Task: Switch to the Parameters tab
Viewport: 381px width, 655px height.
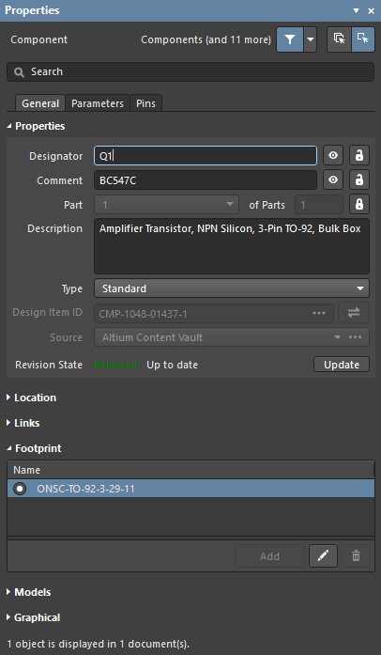Action: (x=98, y=103)
